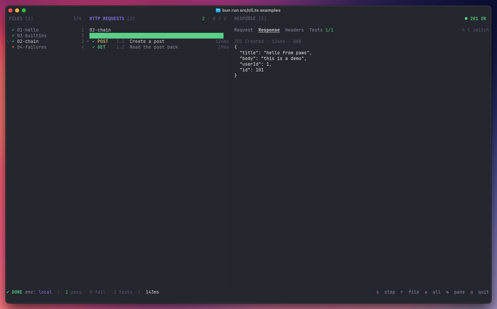This screenshot has height=309, width=497.
Task: Click the selection arrow before POST row
Action: tap(88, 42)
